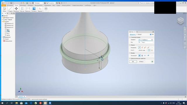Select the Изменить (Modify) move tool
The image size is (187, 105).
(16, 9)
